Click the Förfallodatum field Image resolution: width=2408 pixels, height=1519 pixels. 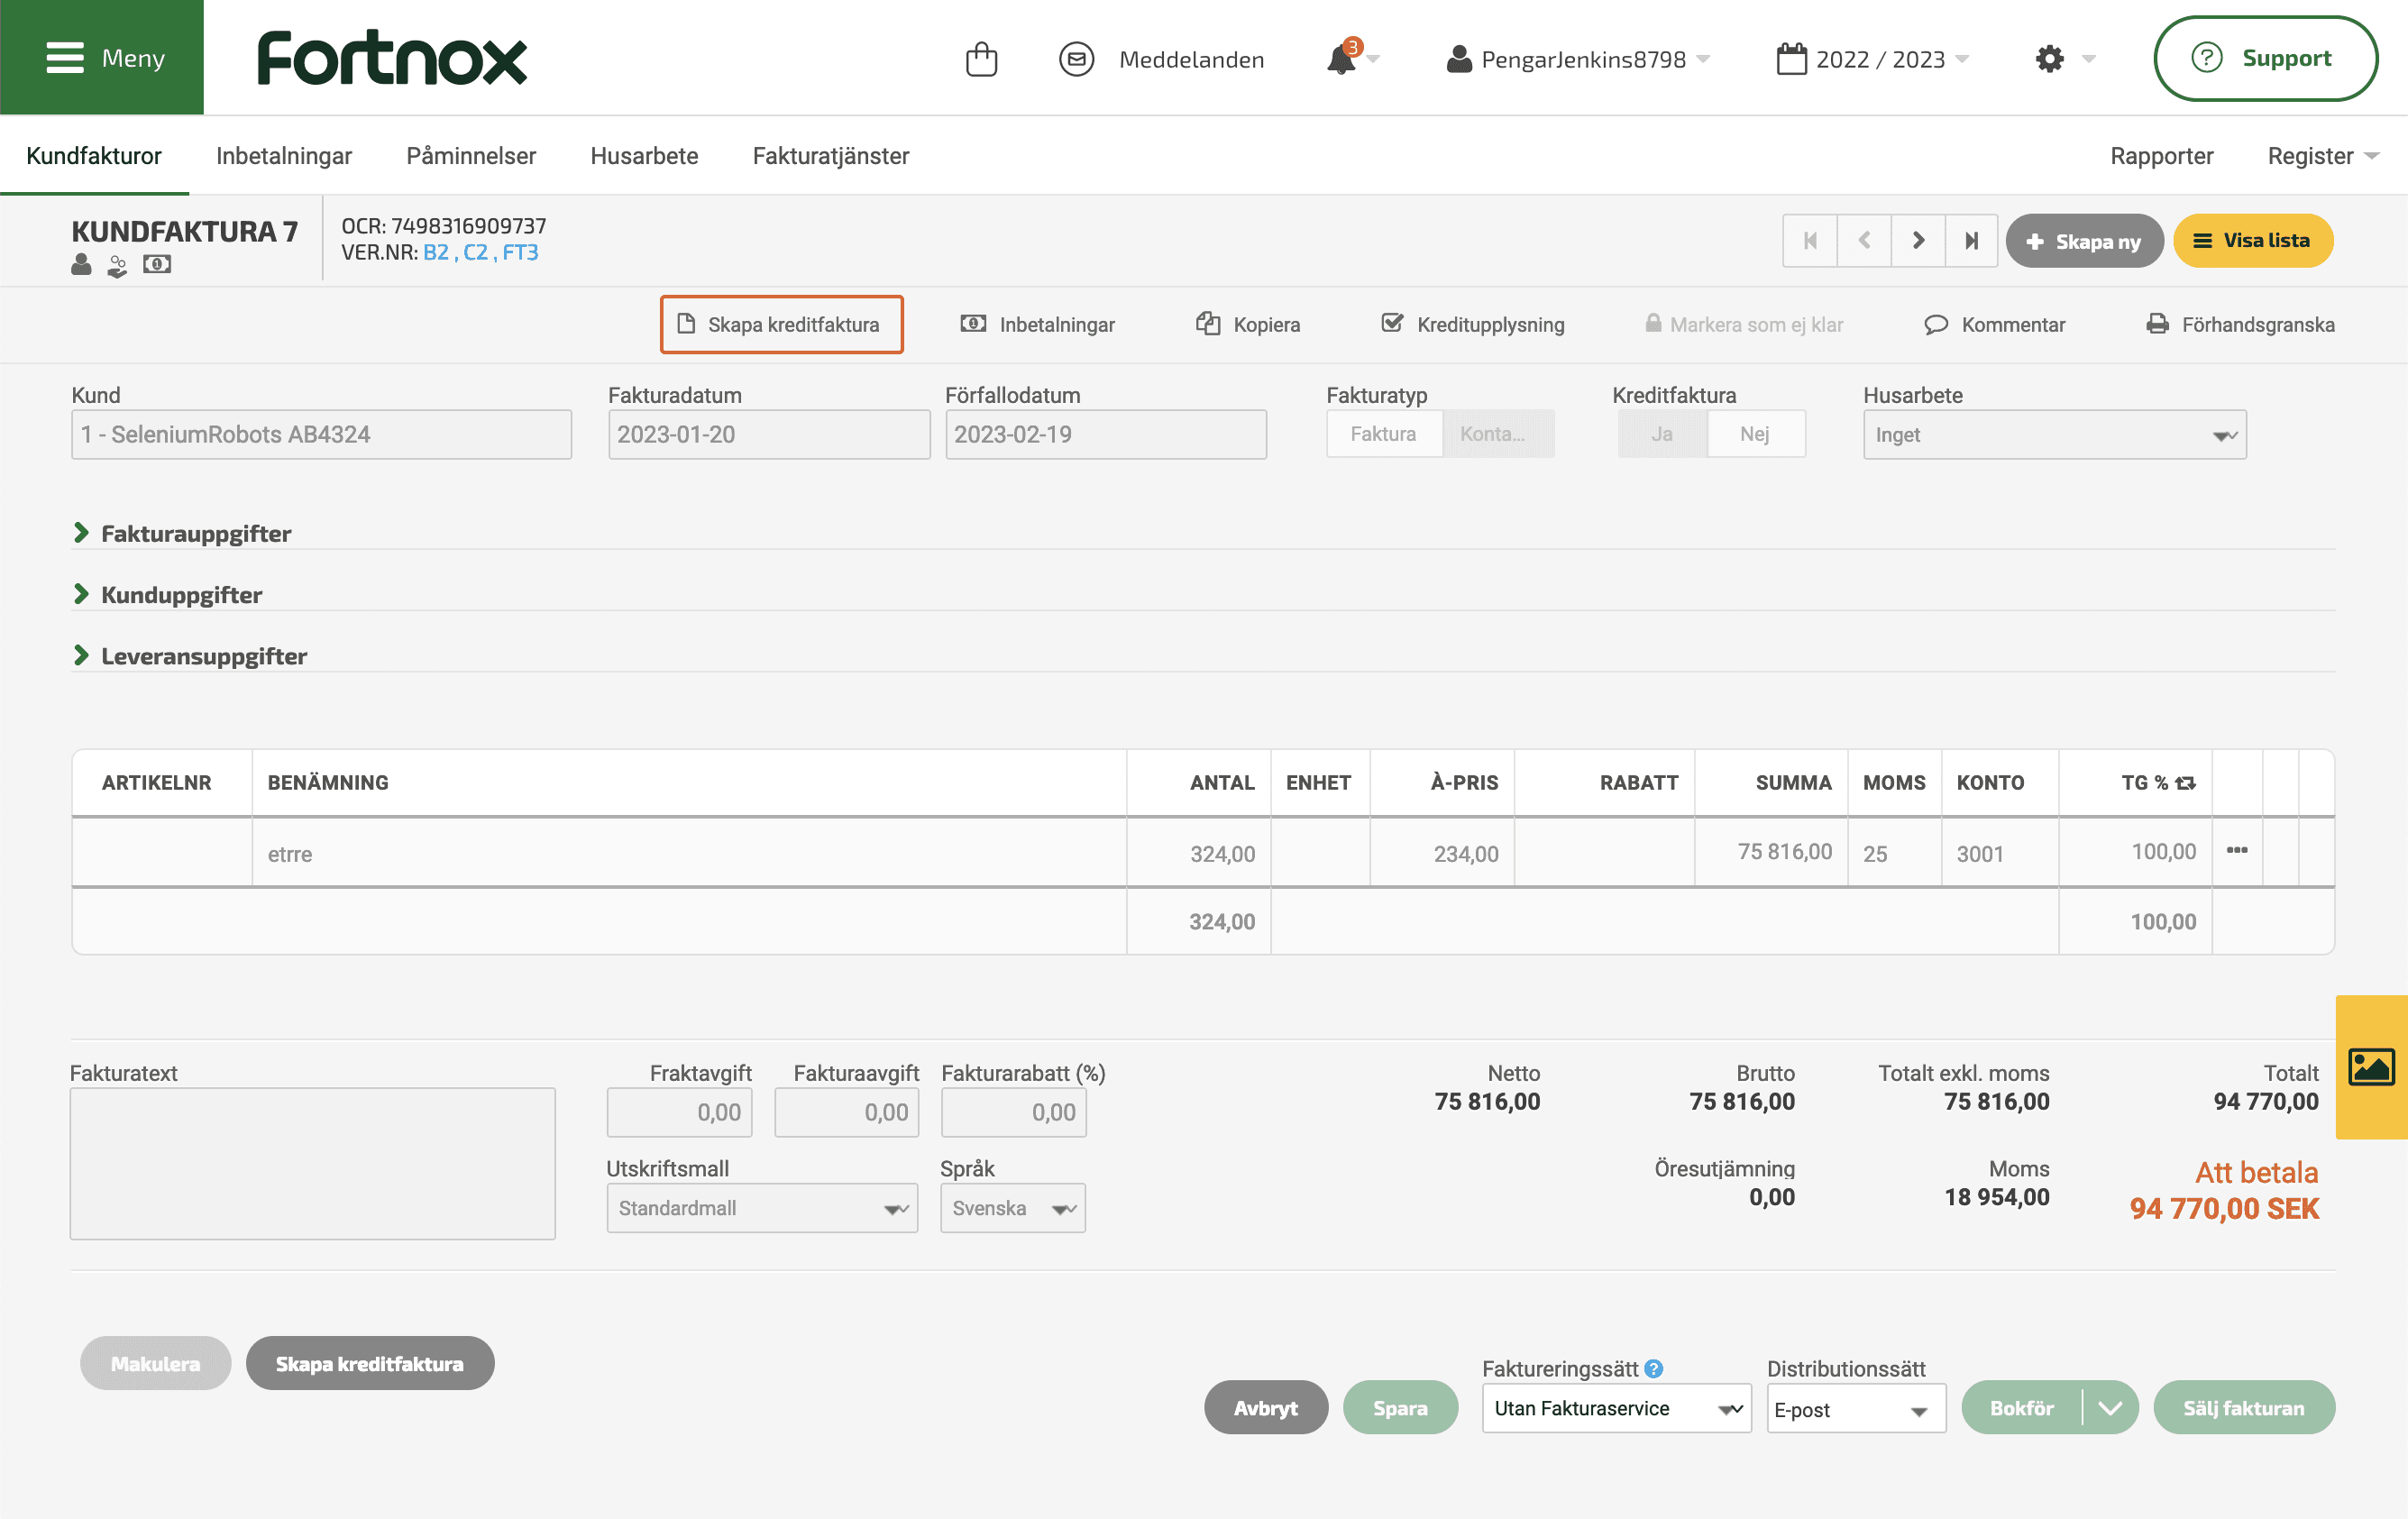click(1105, 434)
